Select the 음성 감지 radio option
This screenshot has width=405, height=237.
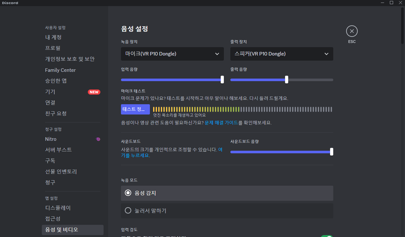(x=227, y=193)
